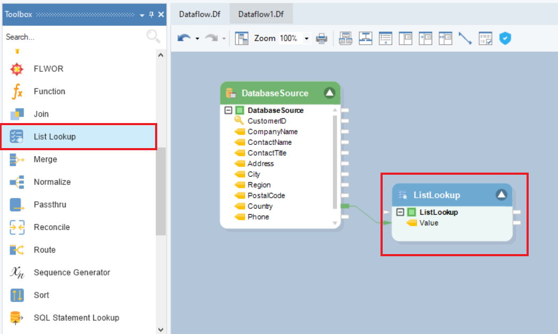Collapse the DatabaseSource tree node

point(228,110)
